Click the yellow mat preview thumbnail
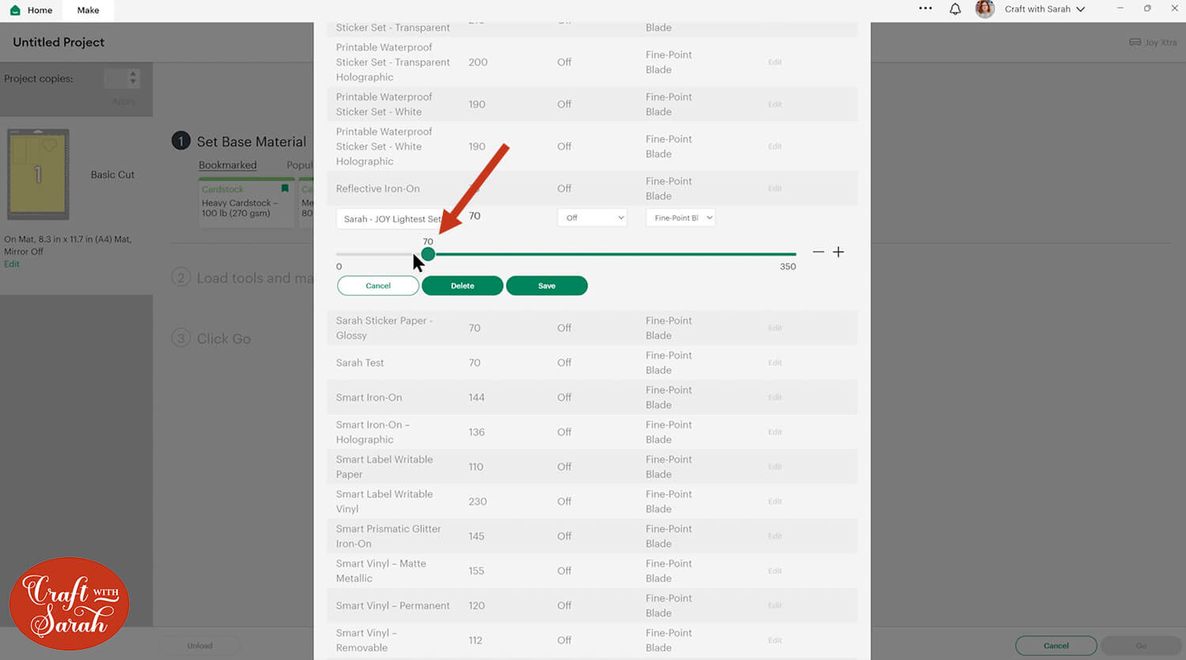The height and width of the screenshot is (660, 1186). tap(38, 175)
